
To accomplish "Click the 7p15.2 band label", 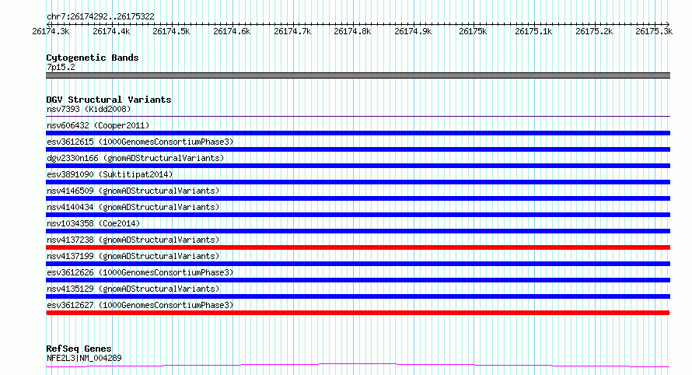I will point(61,67).
